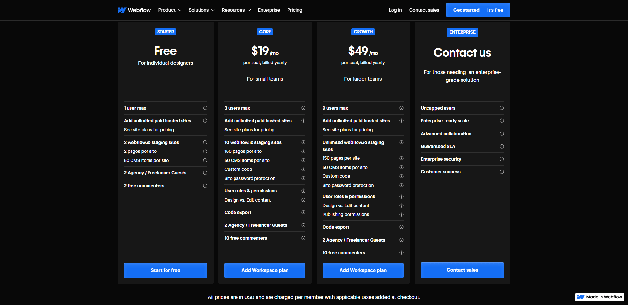Click Growth plan 'Add Workspace plan' button
628x305 pixels.
(363, 270)
